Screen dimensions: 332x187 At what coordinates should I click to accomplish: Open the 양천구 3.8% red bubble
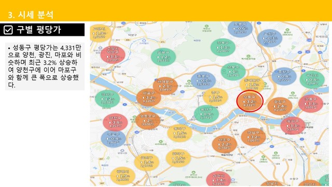pyautogui.click(x=115, y=122)
